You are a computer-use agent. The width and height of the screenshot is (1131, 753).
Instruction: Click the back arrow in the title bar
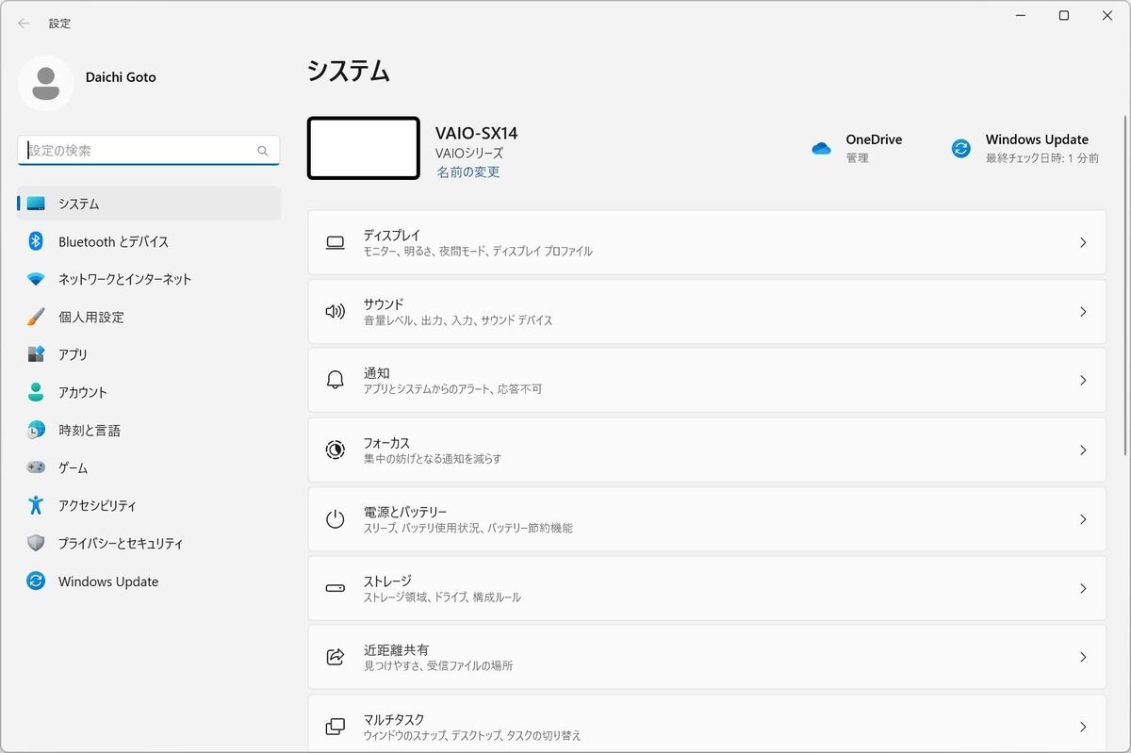click(x=24, y=24)
